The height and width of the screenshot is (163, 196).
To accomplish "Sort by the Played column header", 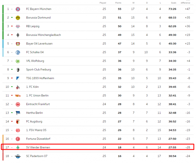I will (x=103, y=3).
